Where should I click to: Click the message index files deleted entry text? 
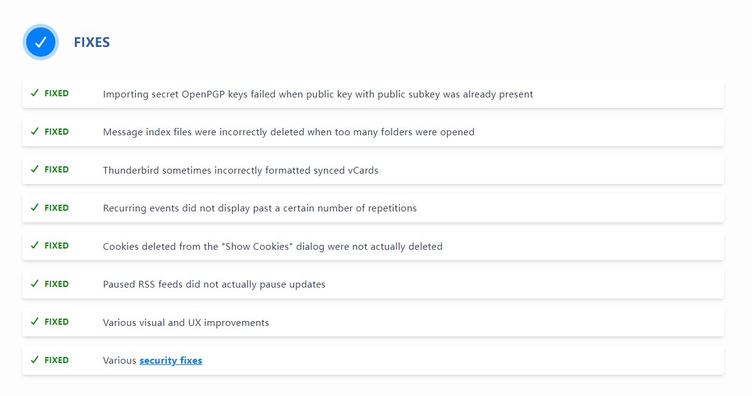tap(289, 132)
